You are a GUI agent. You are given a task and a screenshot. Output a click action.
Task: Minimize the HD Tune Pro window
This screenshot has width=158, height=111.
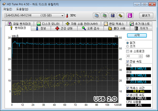[x=137, y=4]
